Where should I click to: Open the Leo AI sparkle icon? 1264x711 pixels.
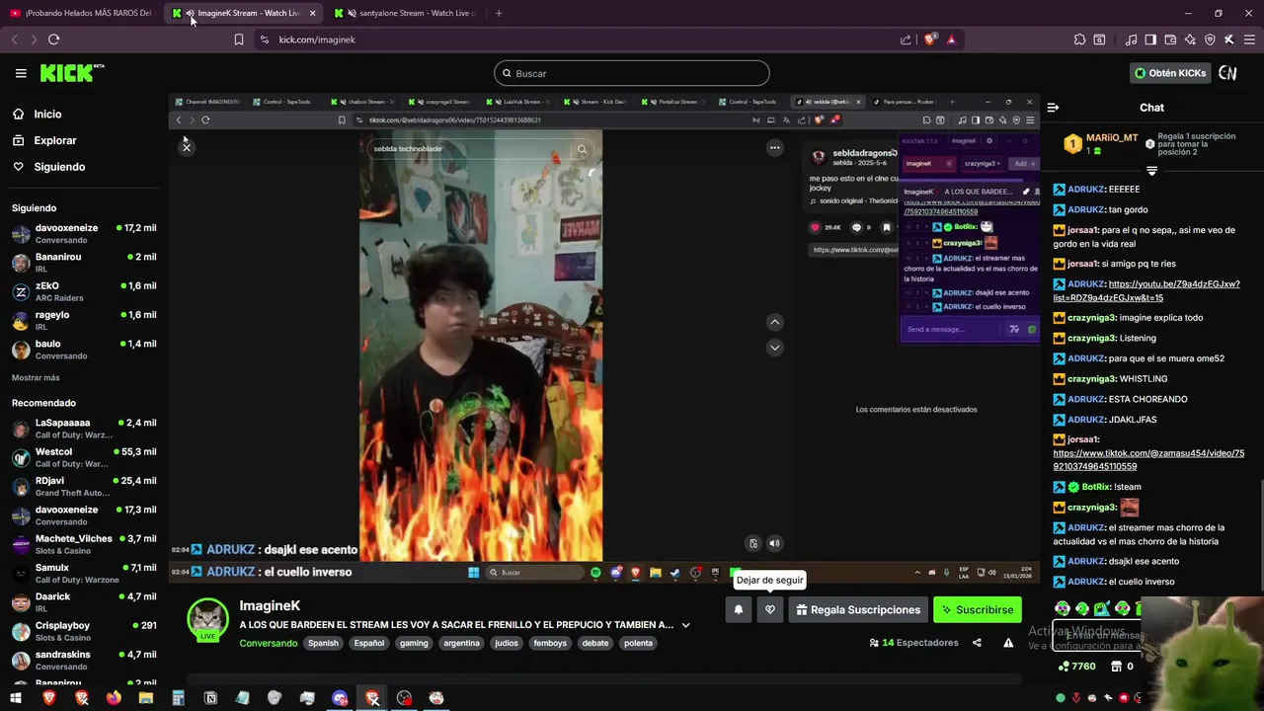click(1190, 39)
